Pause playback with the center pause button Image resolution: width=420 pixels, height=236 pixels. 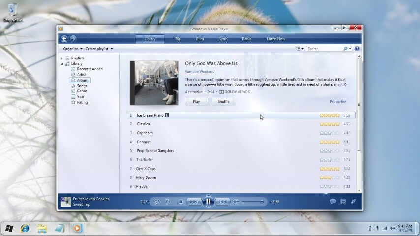208,201
